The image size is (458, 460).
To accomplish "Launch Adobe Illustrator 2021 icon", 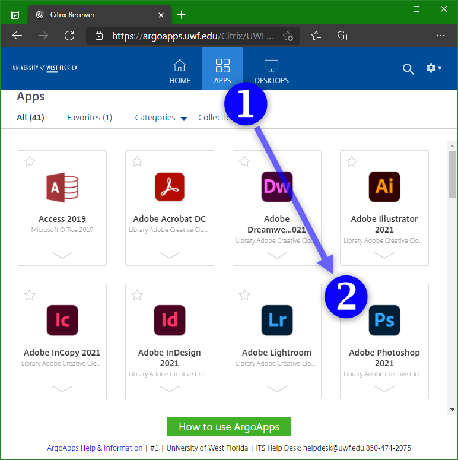I will pyautogui.click(x=384, y=187).
